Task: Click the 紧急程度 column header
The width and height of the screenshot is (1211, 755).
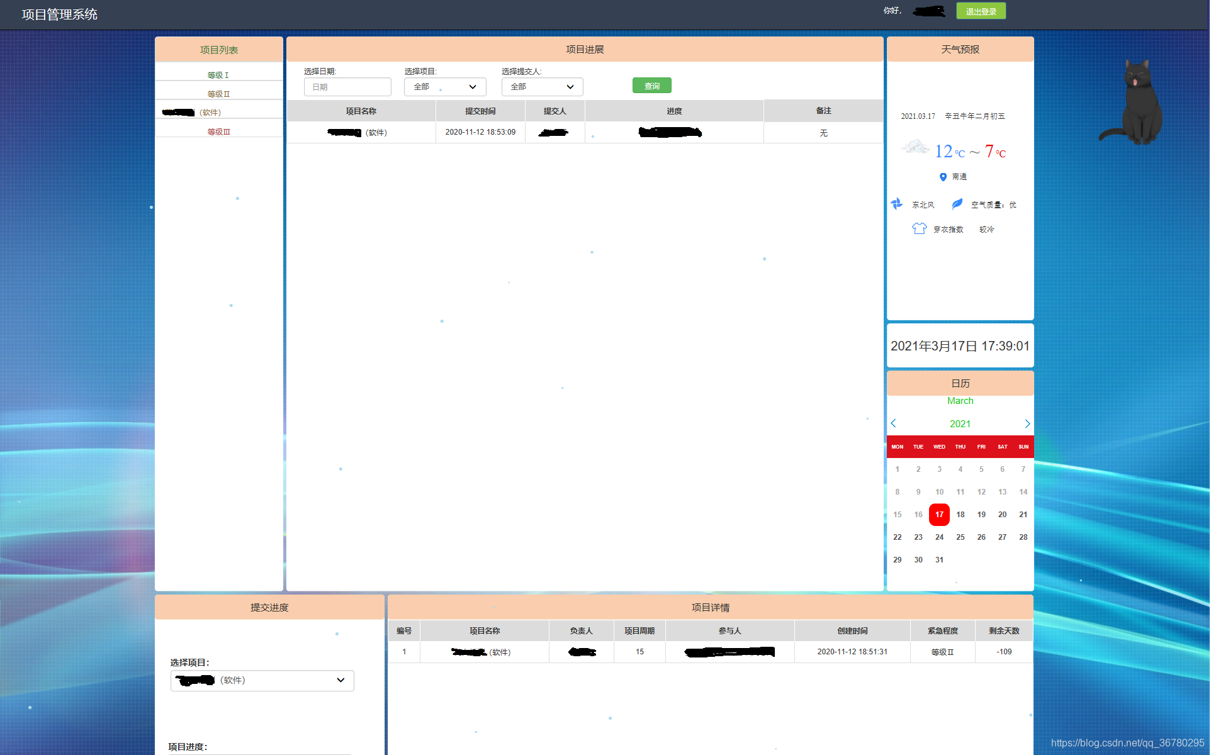Action: 943,630
